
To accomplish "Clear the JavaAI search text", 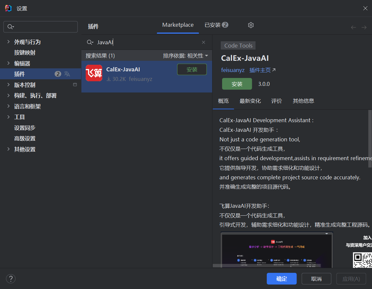I will click(203, 42).
